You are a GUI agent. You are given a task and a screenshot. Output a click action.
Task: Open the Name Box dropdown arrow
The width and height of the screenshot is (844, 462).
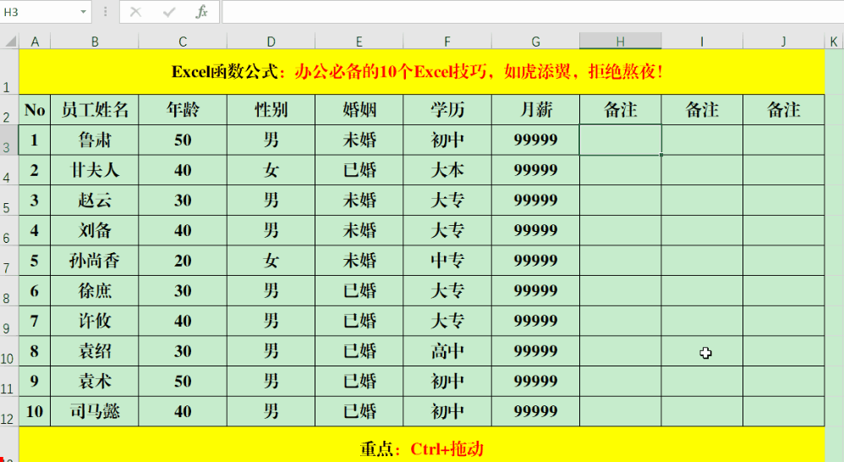click(83, 12)
